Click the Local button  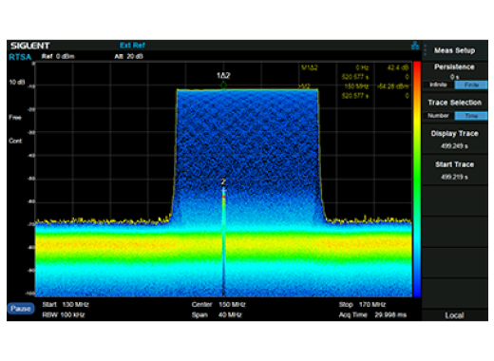pos(454,315)
